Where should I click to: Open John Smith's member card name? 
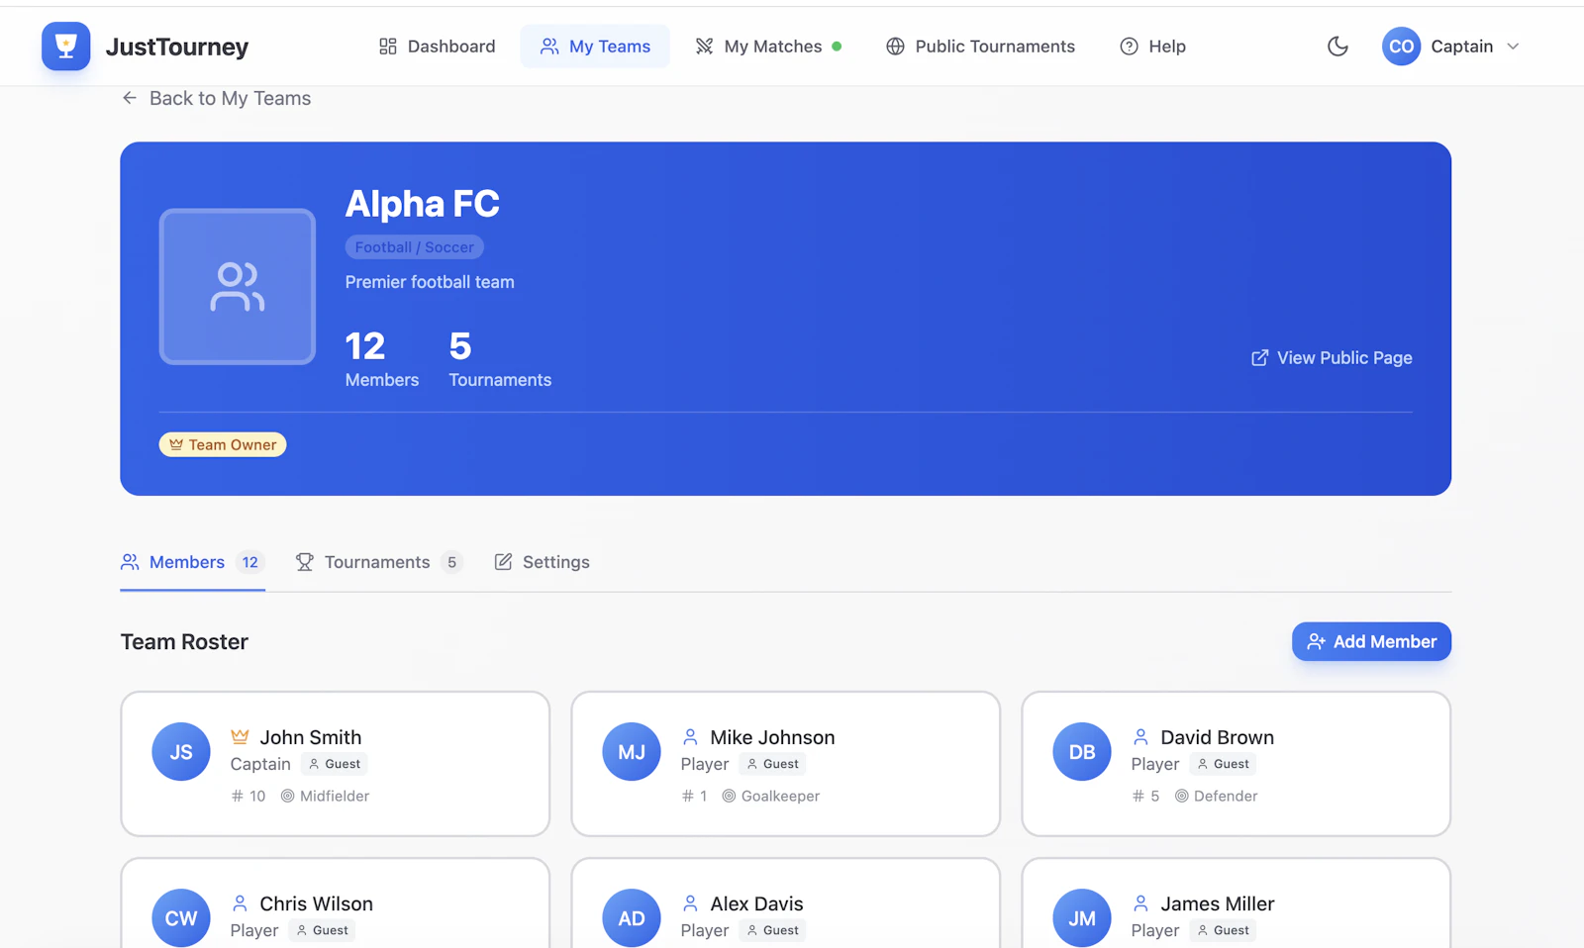point(311,737)
